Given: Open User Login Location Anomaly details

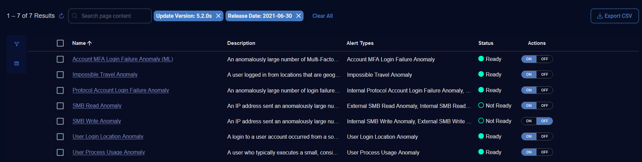Looking at the screenshot, I should coord(108,137).
